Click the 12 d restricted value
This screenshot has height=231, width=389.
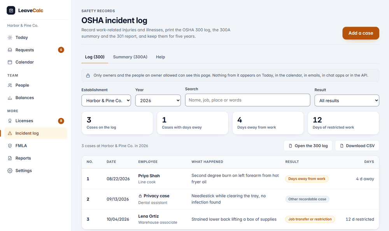[360, 219]
